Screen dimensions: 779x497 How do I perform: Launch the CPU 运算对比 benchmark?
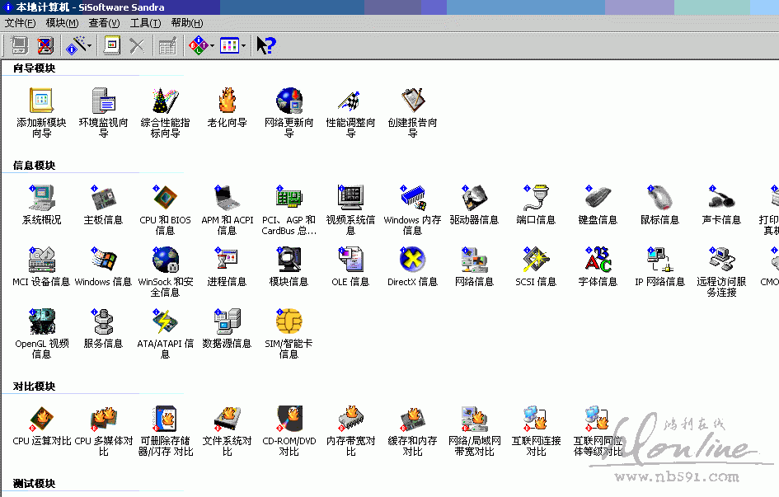(41, 420)
